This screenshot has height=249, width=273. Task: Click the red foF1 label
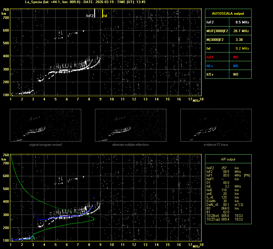pyautogui.click(x=210, y=57)
